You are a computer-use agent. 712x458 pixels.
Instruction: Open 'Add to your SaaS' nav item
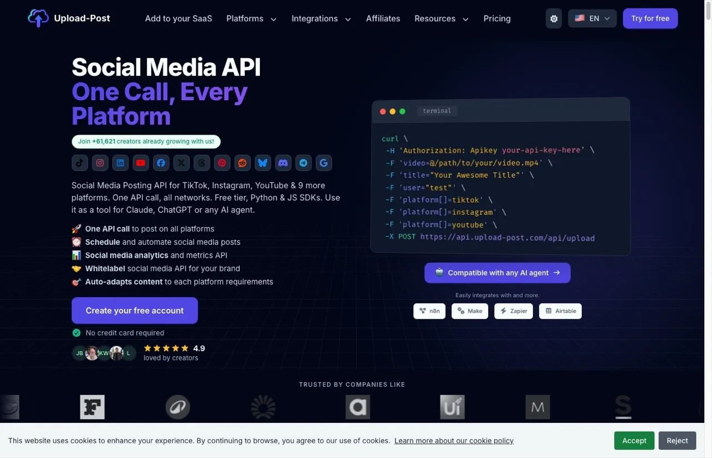click(x=179, y=18)
